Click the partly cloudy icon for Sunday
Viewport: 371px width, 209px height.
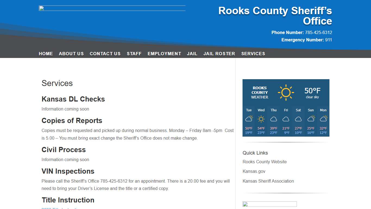(x=311, y=119)
